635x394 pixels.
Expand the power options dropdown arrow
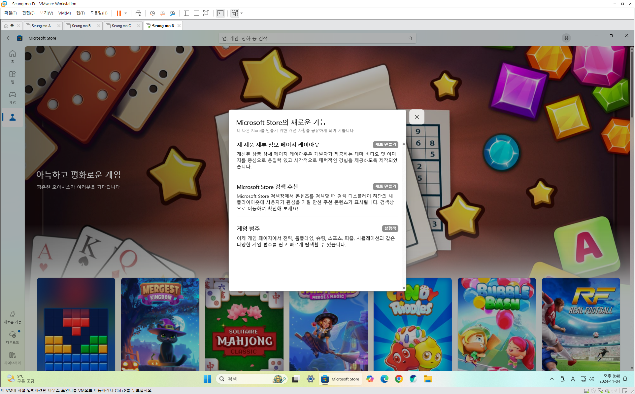[126, 13]
